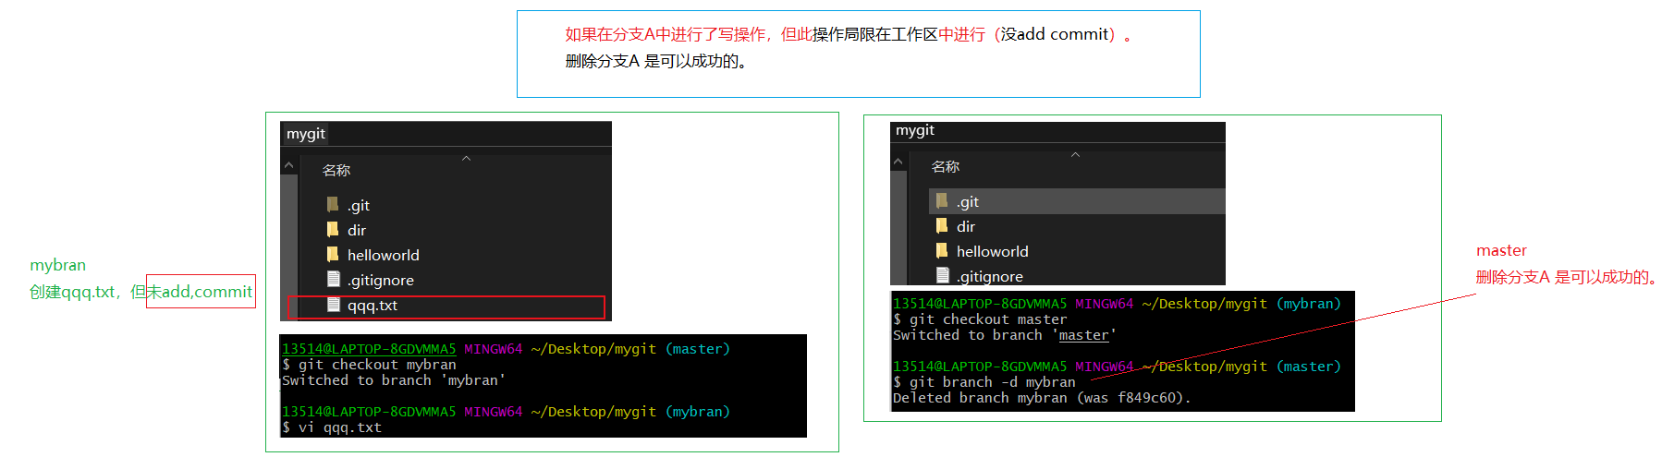1662x469 pixels.
Task: Click dir folder icon in the qqq.txt explorer
Action: point(333,230)
